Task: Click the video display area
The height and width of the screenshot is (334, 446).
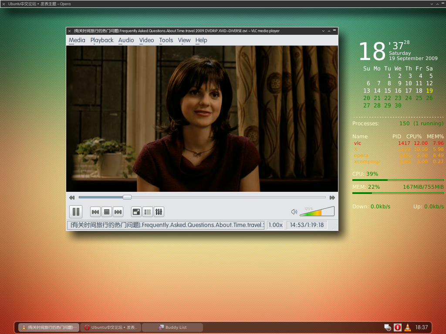Action: [202, 119]
